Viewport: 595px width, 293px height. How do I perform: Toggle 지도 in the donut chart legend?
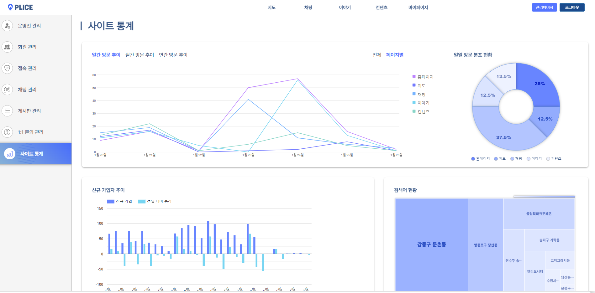pyautogui.click(x=500, y=158)
